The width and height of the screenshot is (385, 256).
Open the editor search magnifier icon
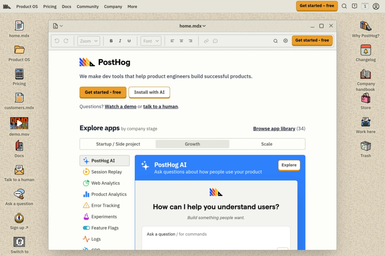275,40
